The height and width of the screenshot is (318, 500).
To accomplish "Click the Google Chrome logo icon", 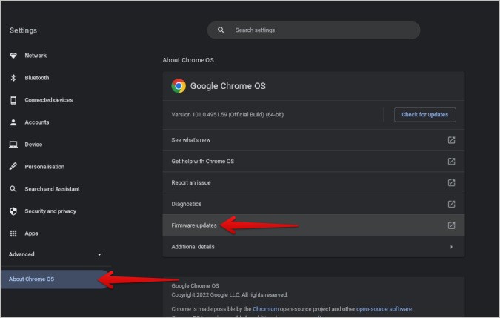I will click(x=179, y=86).
